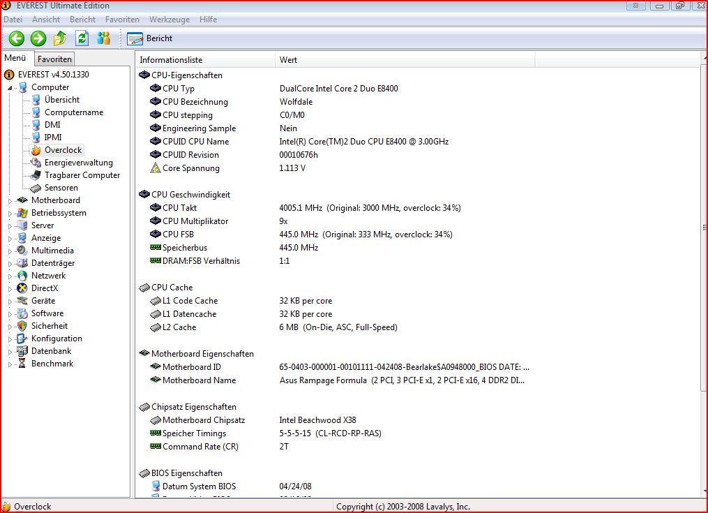This screenshot has width=708, height=513.
Task: Select the Energieverwaltung icon
Action: (36, 163)
